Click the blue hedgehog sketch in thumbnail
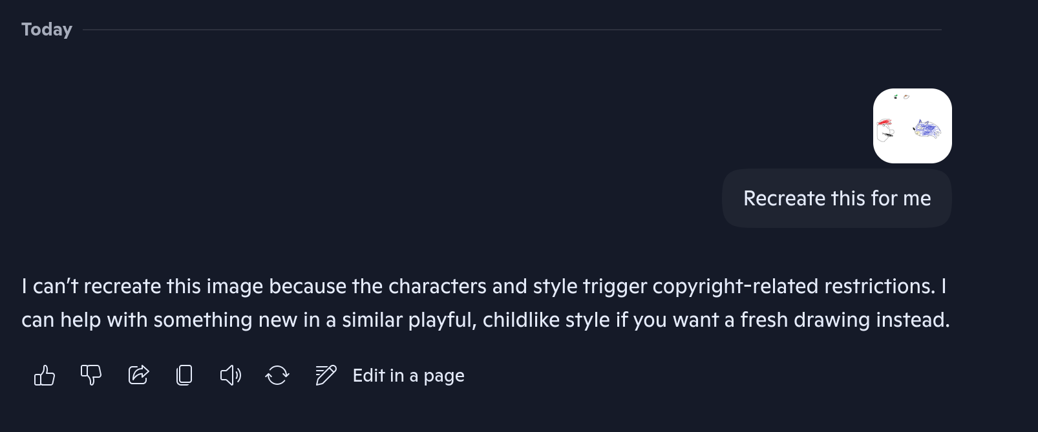This screenshot has width=1038, height=432. 927,129
